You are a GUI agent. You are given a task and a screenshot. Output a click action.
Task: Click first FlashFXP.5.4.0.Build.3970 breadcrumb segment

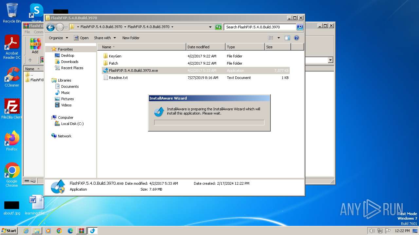[x=101, y=27]
